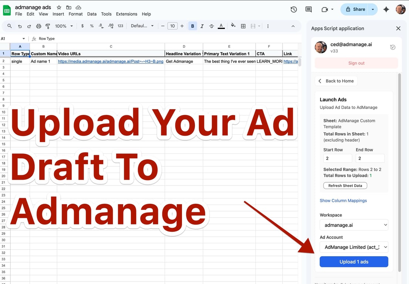Open version history clock icon

[x=294, y=9]
